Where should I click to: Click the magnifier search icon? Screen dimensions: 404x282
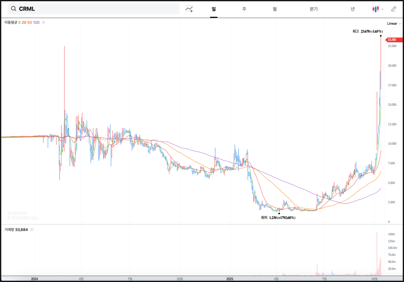click(14, 9)
